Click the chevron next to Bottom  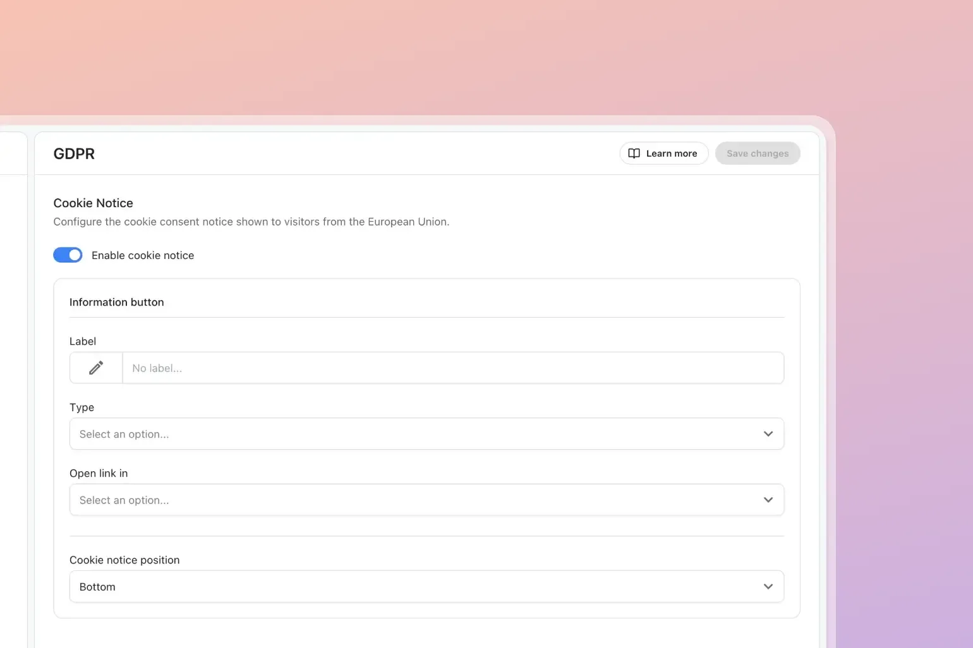point(768,587)
